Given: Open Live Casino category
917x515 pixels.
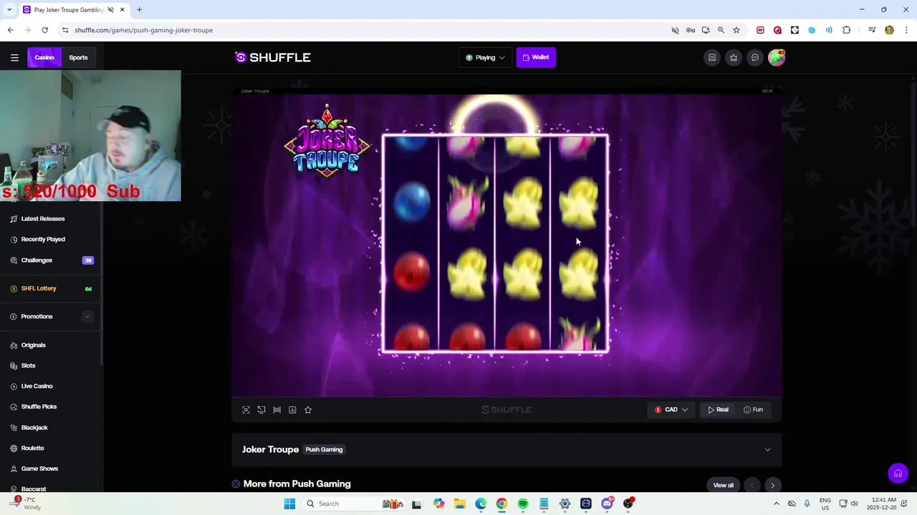Looking at the screenshot, I should pyautogui.click(x=37, y=386).
